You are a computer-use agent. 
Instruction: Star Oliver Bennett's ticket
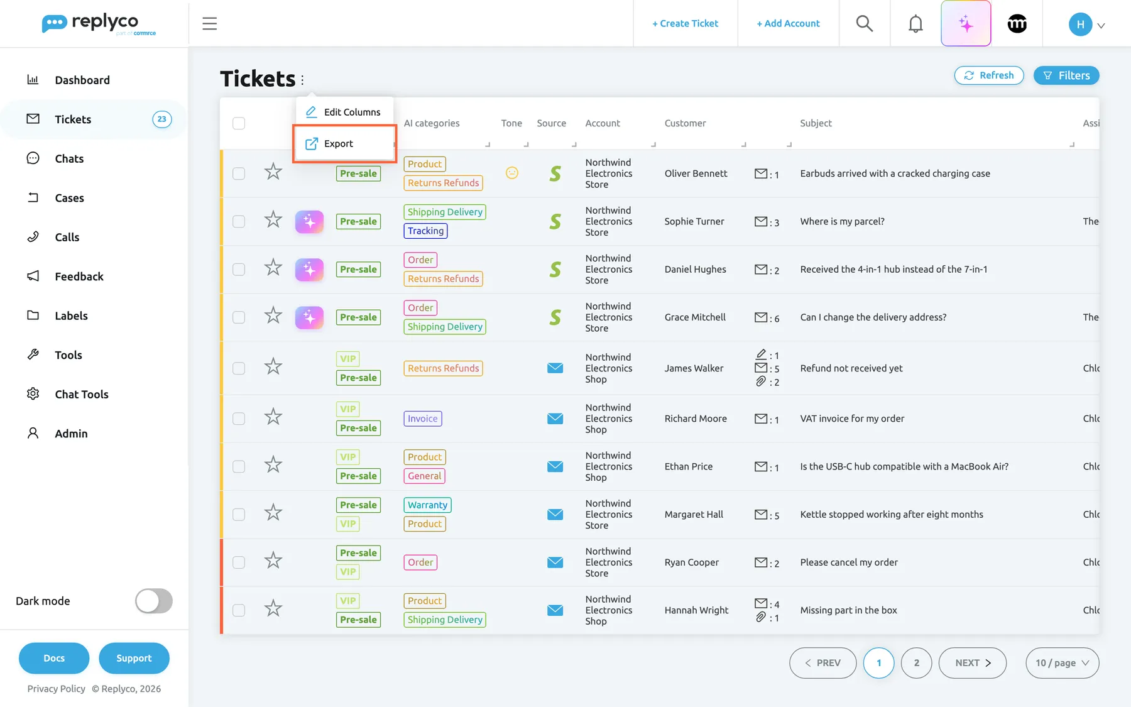click(273, 172)
